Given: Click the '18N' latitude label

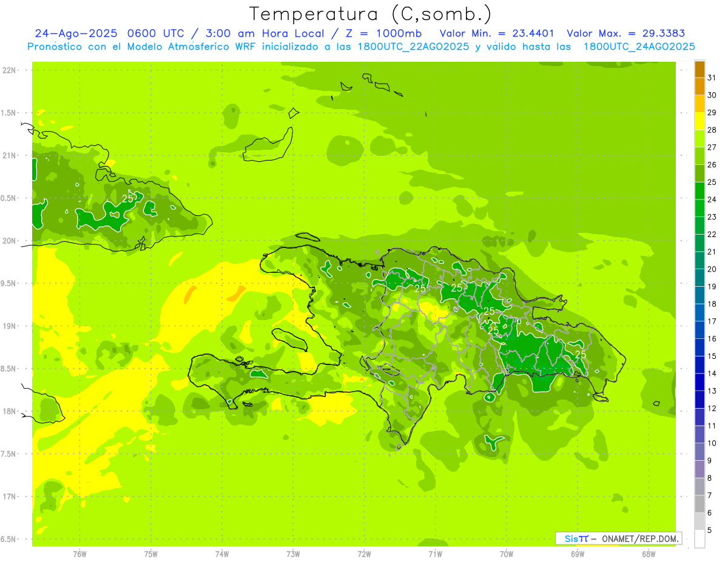Looking at the screenshot, I should click(10, 411).
